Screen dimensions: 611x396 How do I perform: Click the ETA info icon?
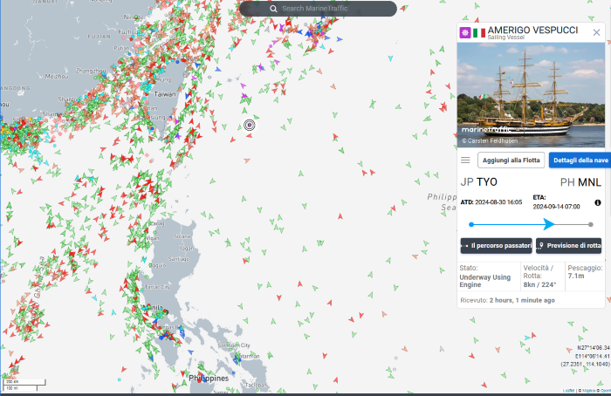pos(597,202)
